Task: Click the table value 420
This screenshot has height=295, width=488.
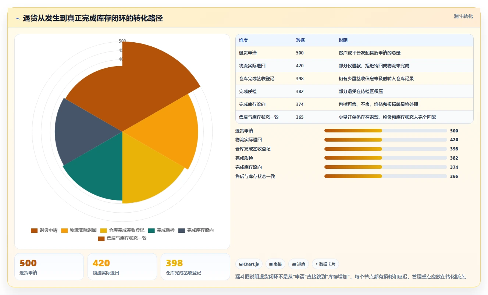Action: coord(300,66)
